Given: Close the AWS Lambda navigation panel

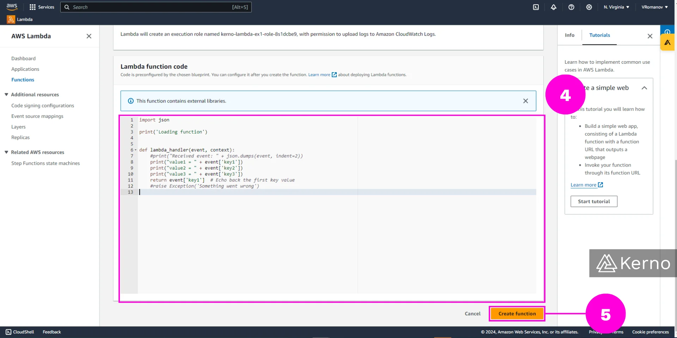Looking at the screenshot, I should tap(89, 36).
